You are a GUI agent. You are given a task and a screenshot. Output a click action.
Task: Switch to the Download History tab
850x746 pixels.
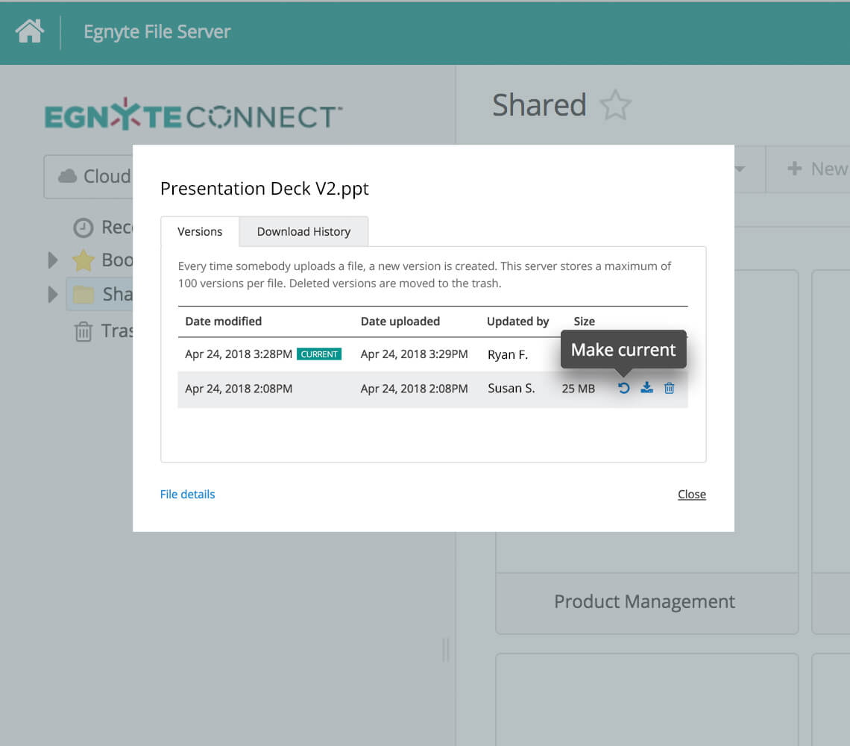pyautogui.click(x=303, y=231)
